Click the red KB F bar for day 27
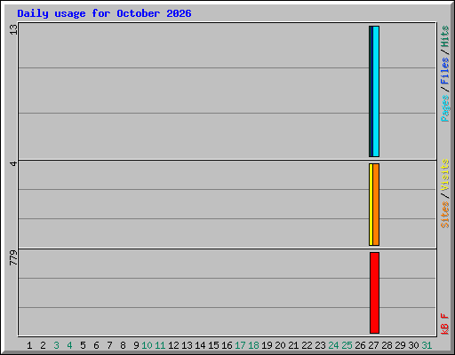The image size is (455, 355). tap(374, 293)
